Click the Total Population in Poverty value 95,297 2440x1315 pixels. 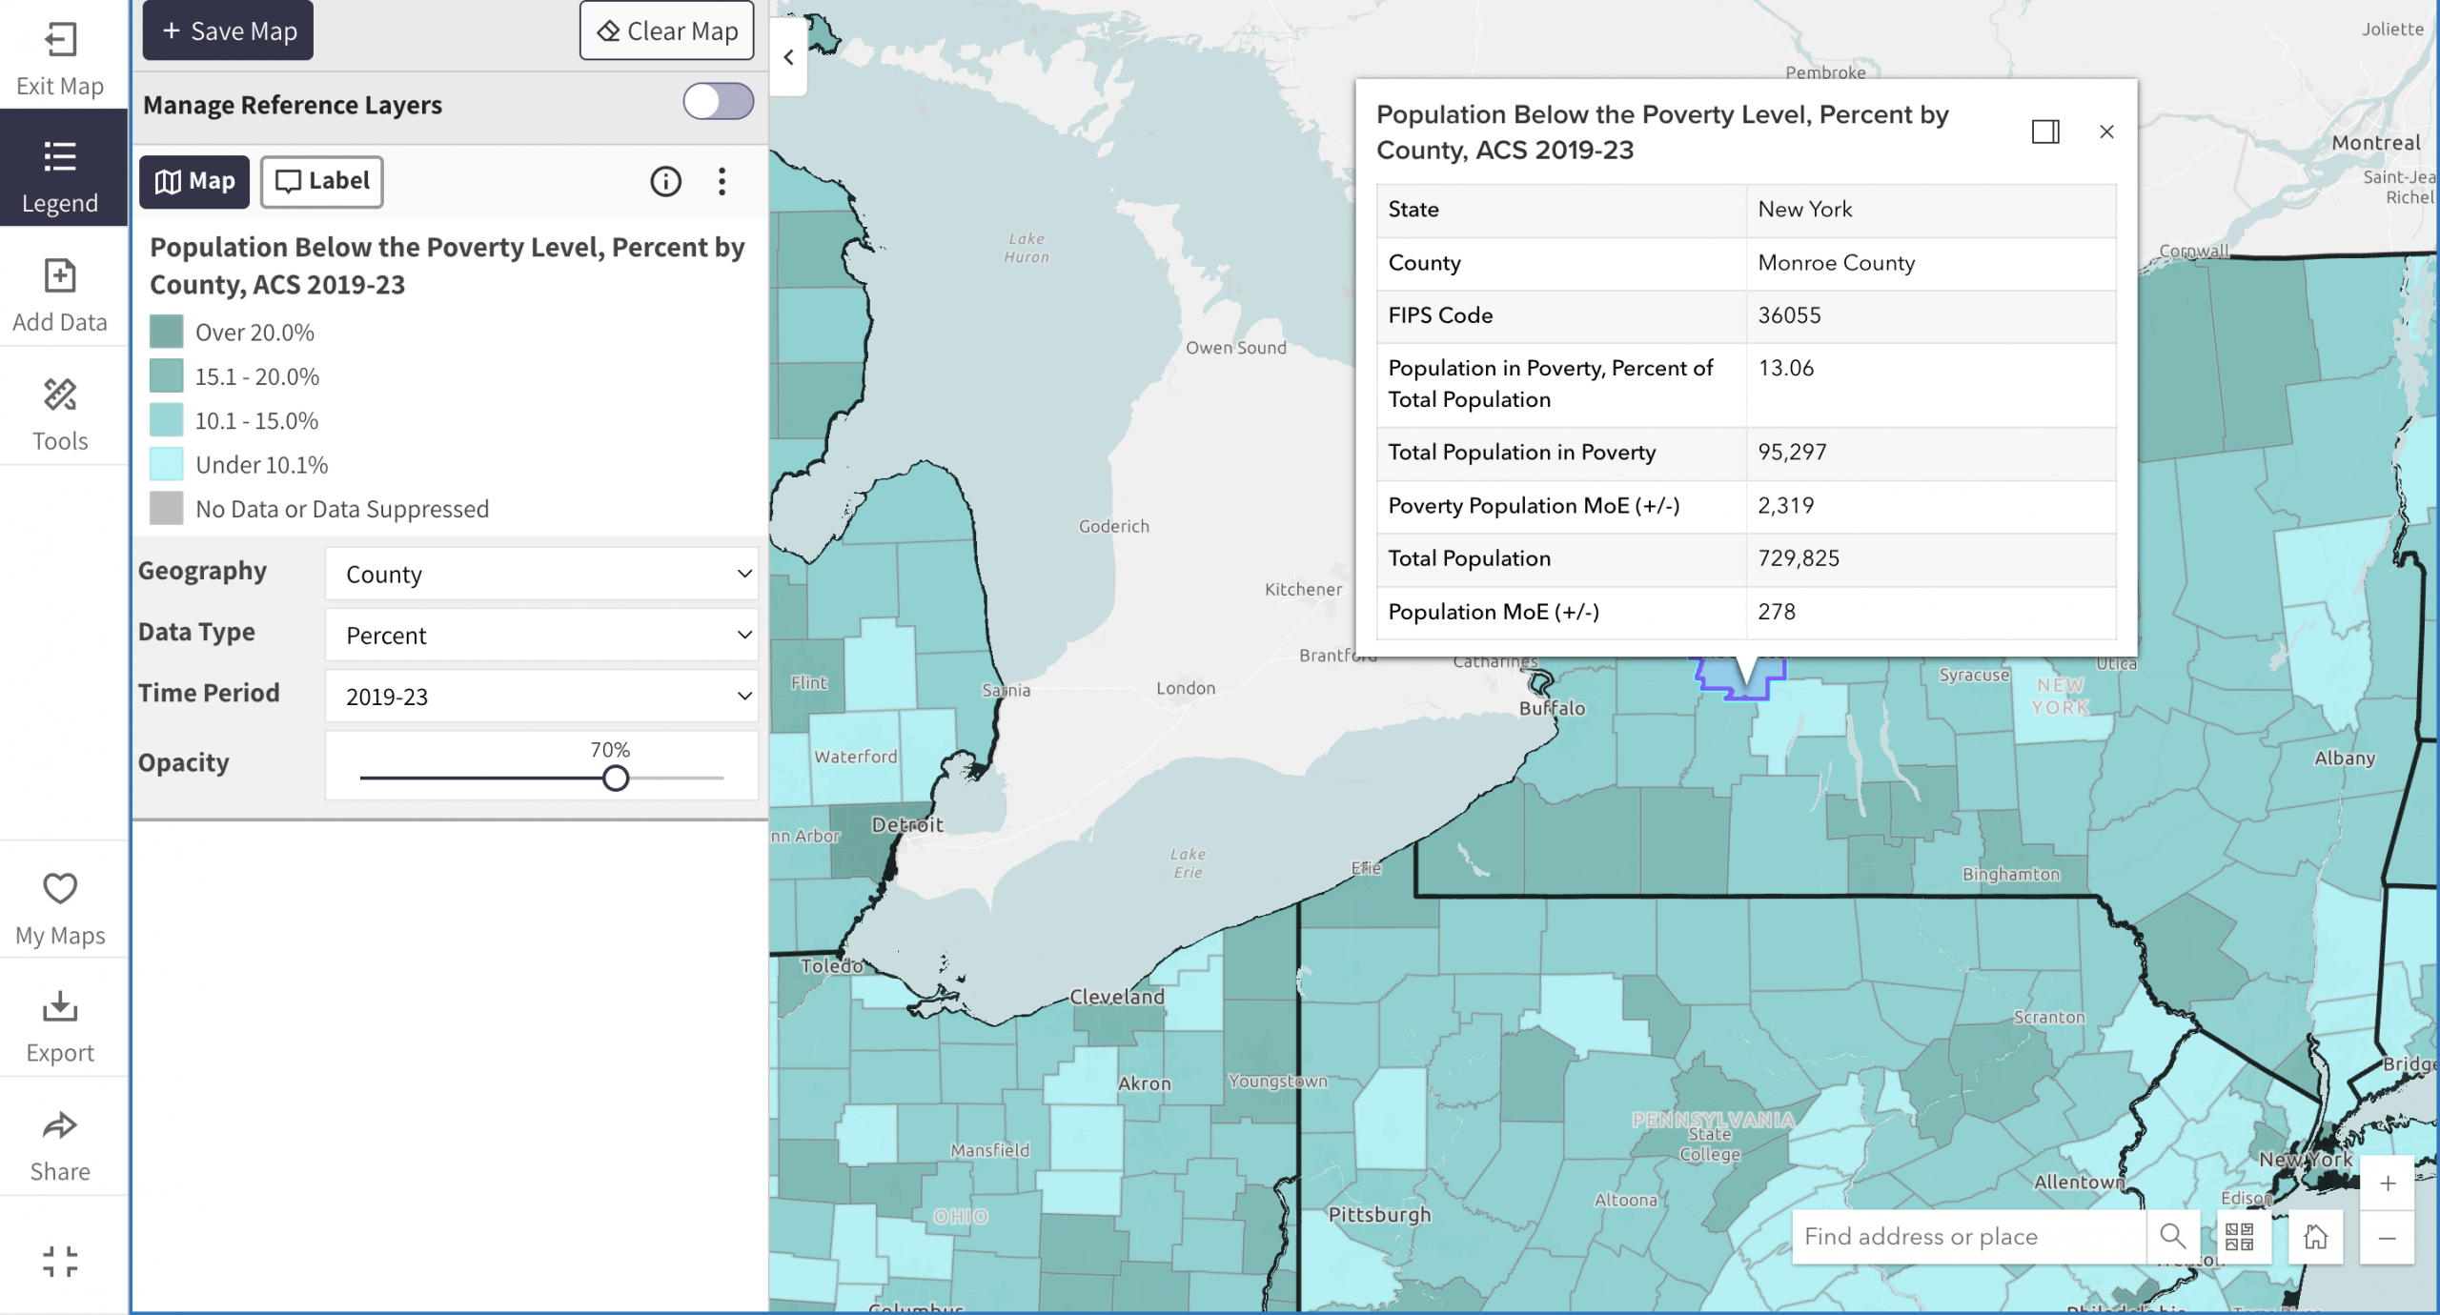point(1792,452)
